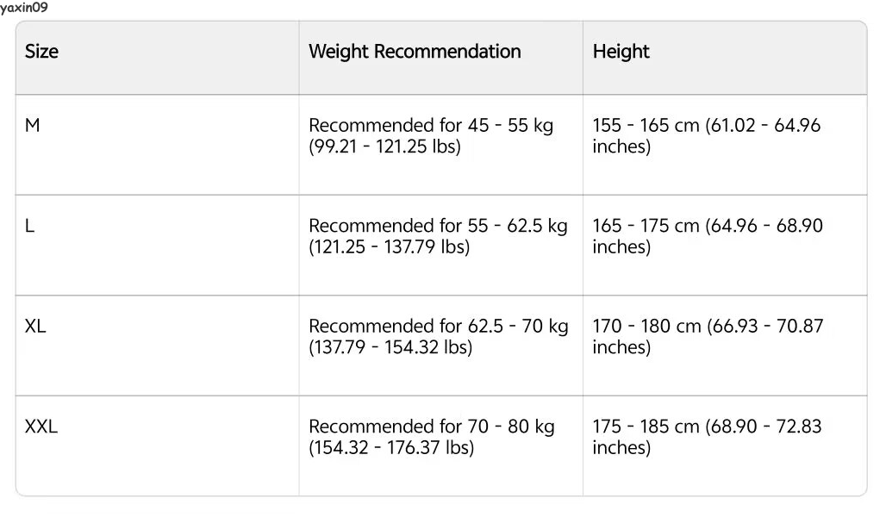Select the XXL size cell
The image size is (886, 517).
pyautogui.click(x=41, y=427)
